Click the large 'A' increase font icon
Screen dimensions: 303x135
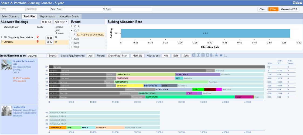216,55
